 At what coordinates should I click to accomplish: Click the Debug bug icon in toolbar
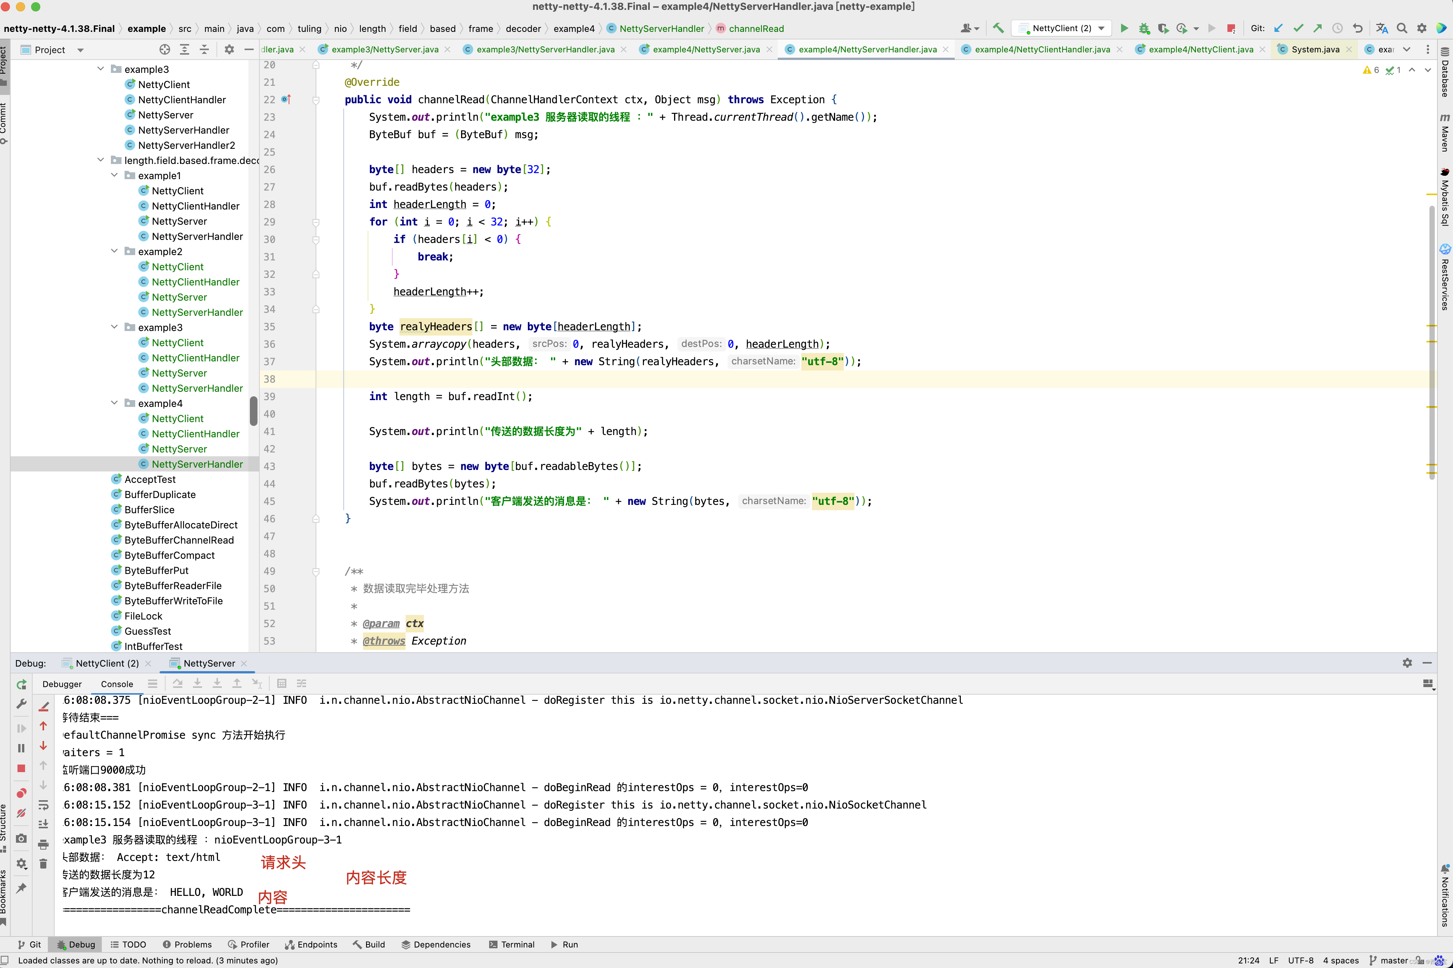coord(1143,28)
